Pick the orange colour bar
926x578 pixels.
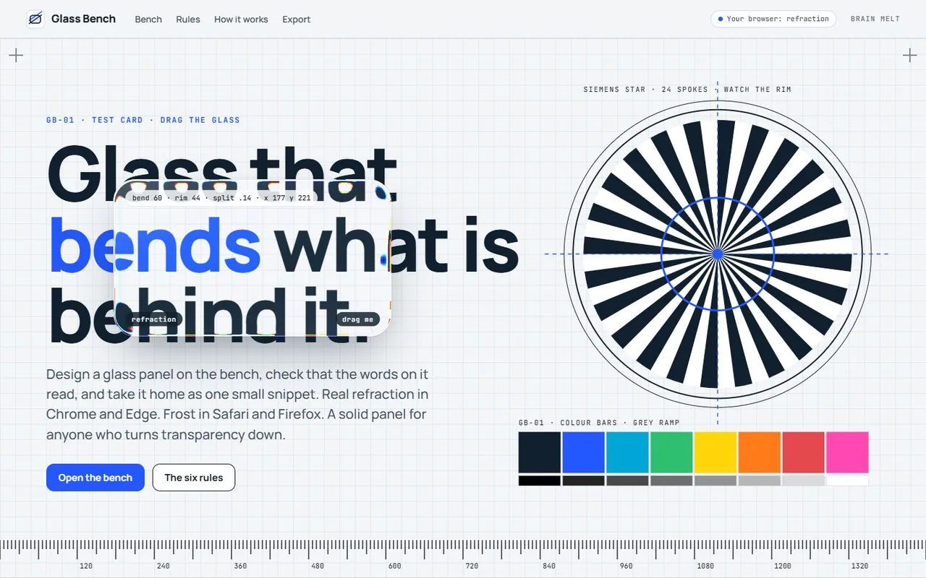(x=760, y=452)
